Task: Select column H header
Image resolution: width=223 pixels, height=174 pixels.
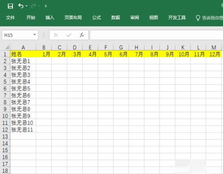Action: (136, 47)
